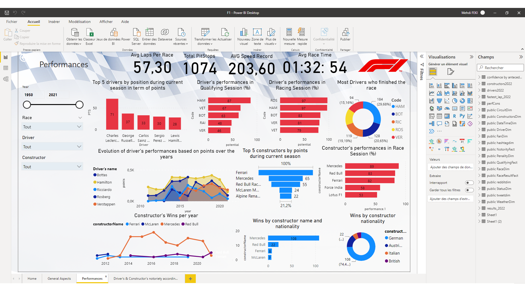
Task: Open the Modélisation ribbon tab
Action: [79, 22]
